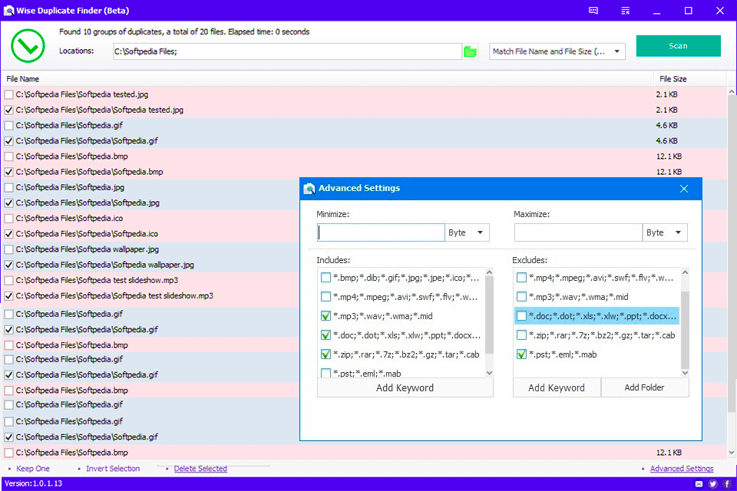Open the folder browse icon next to Locations

point(471,50)
